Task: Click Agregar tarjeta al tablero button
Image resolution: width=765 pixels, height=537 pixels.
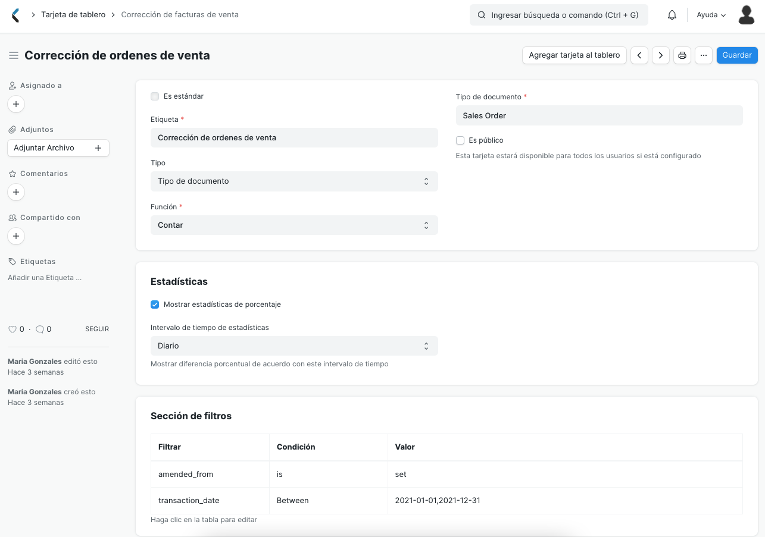Action: click(574, 55)
